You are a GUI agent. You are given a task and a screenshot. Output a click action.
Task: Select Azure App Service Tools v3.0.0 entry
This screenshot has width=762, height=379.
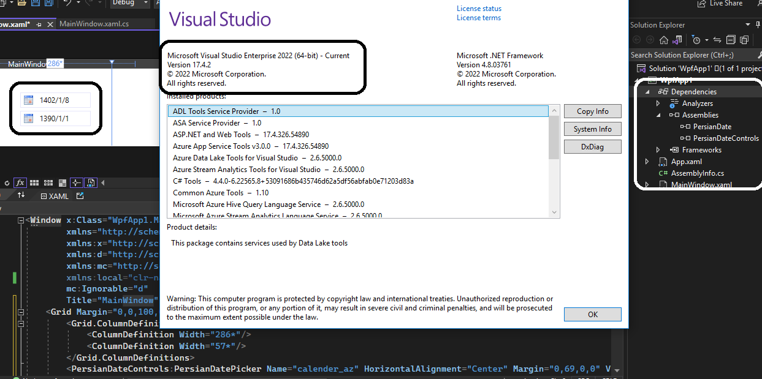358,146
